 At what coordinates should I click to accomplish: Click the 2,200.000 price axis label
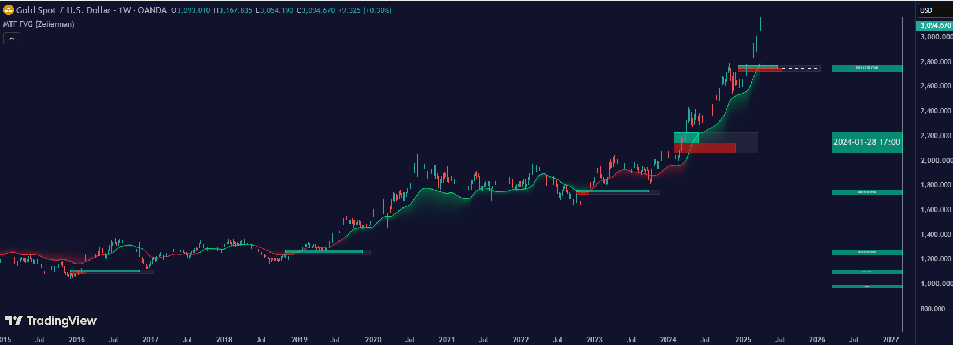pos(936,136)
